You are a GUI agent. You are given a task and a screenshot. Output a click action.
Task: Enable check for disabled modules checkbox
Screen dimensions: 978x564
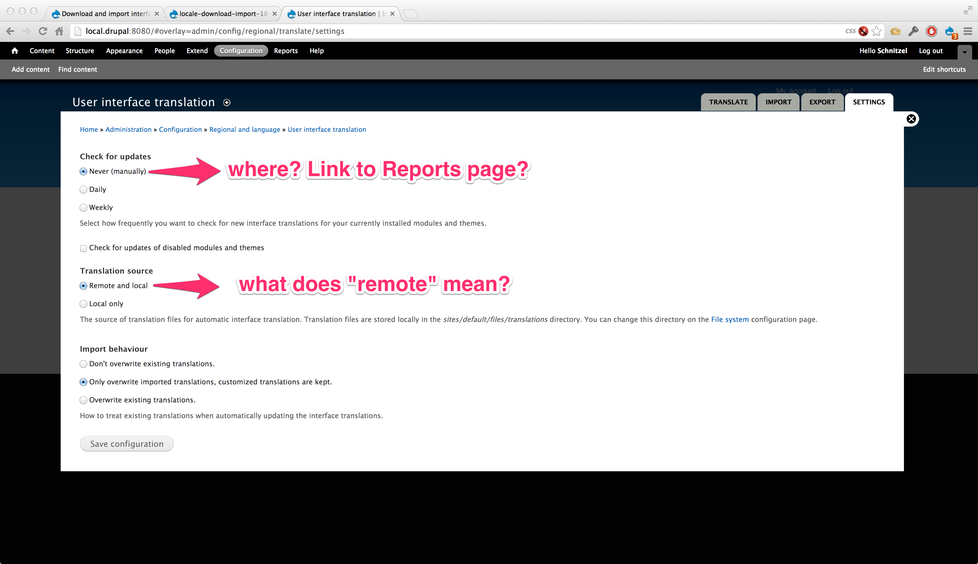pos(83,248)
